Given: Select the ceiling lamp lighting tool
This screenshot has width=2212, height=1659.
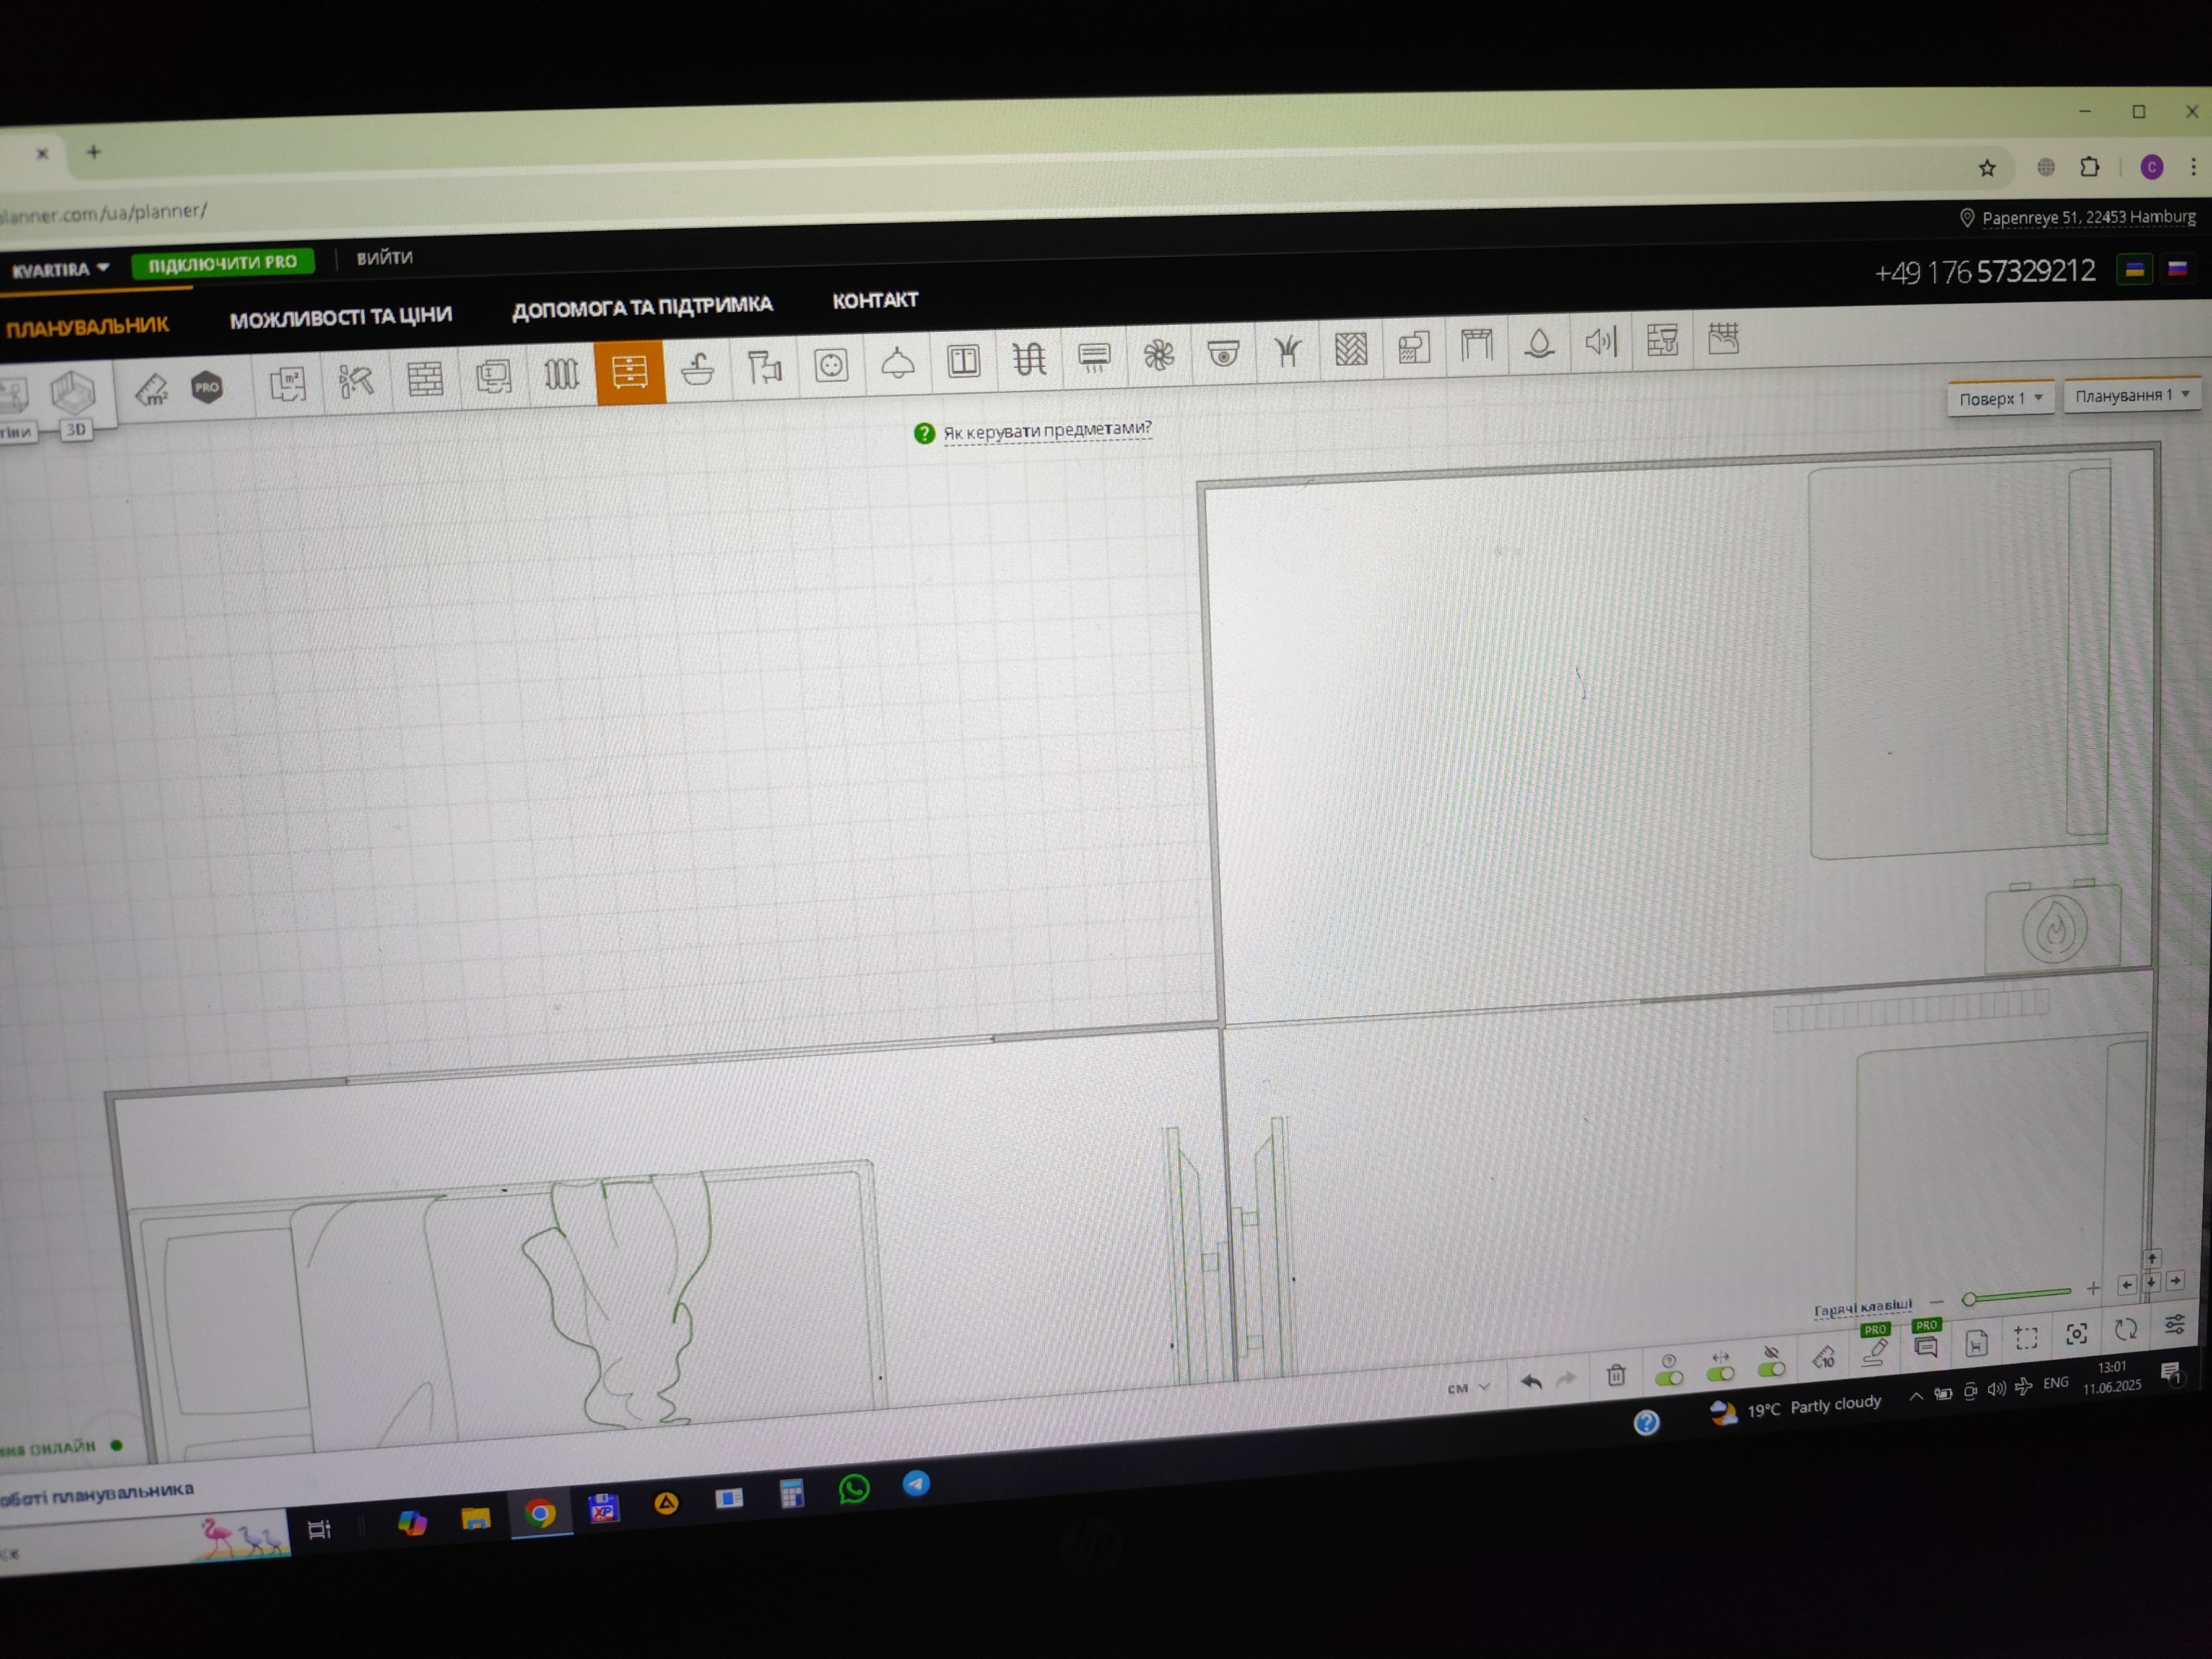Looking at the screenshot, I should point(898,363).
